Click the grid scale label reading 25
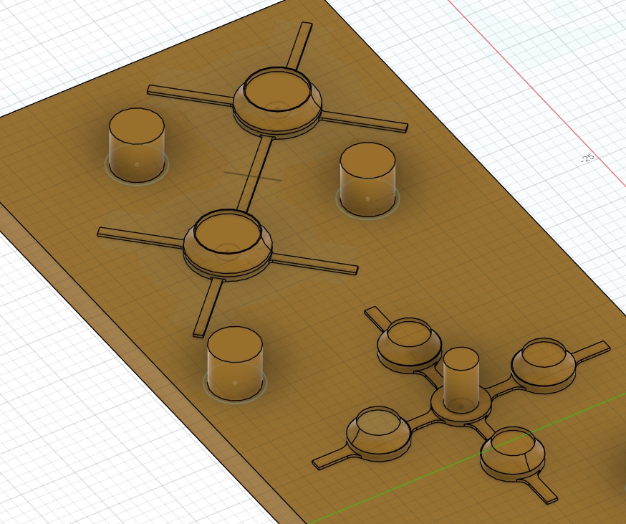The width and height of the screenshot is (626, 524). [587, 158]
